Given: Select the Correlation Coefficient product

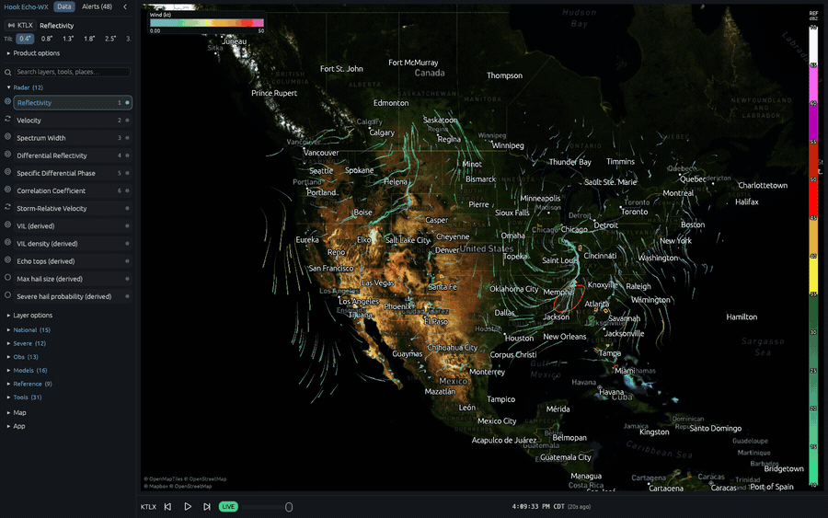Looking at the screenshot, I should pyautogui.click(x=73, y=190).
